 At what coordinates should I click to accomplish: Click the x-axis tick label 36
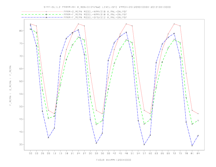coord(102,153)
